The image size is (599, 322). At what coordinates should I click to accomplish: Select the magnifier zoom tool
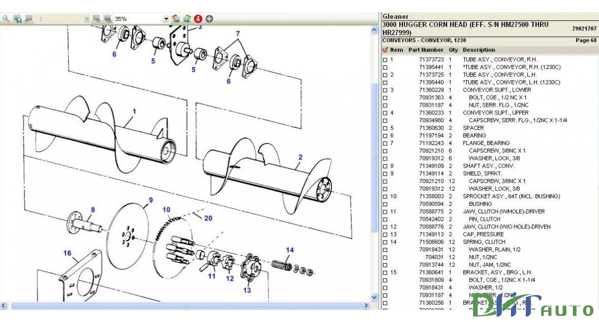[x=6, y=18]
